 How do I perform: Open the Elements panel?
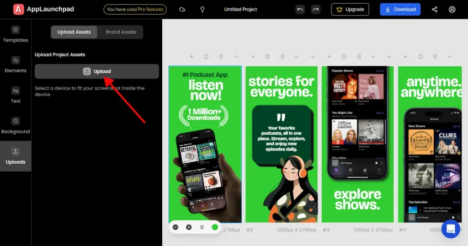(x=16, y=65)
